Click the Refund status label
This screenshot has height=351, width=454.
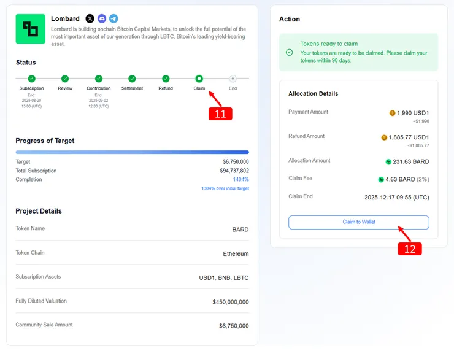[166, 88]
